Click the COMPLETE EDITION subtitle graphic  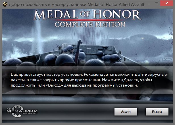point(90,24)
